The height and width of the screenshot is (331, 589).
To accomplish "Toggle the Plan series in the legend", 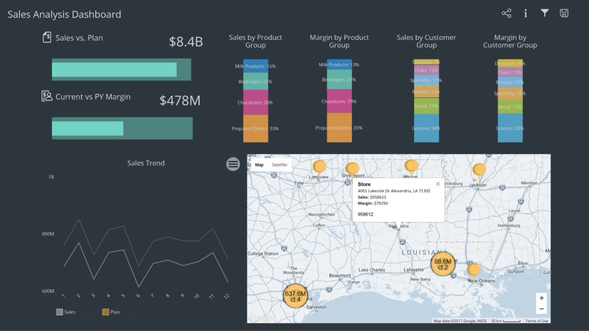I will pos(113,312).
